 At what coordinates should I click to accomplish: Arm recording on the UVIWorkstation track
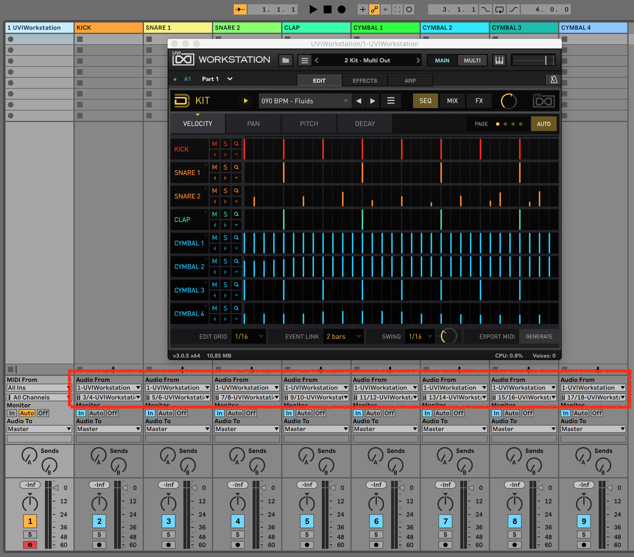30,545
